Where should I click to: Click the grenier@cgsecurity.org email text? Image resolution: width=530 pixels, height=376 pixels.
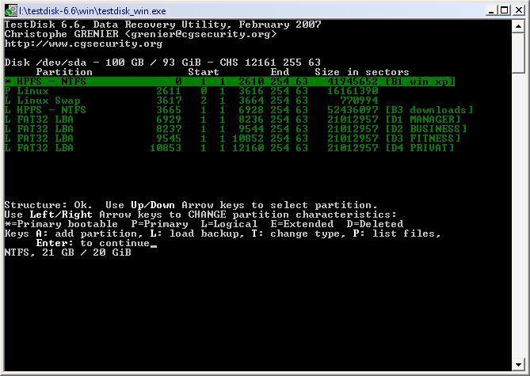point(200,34)
